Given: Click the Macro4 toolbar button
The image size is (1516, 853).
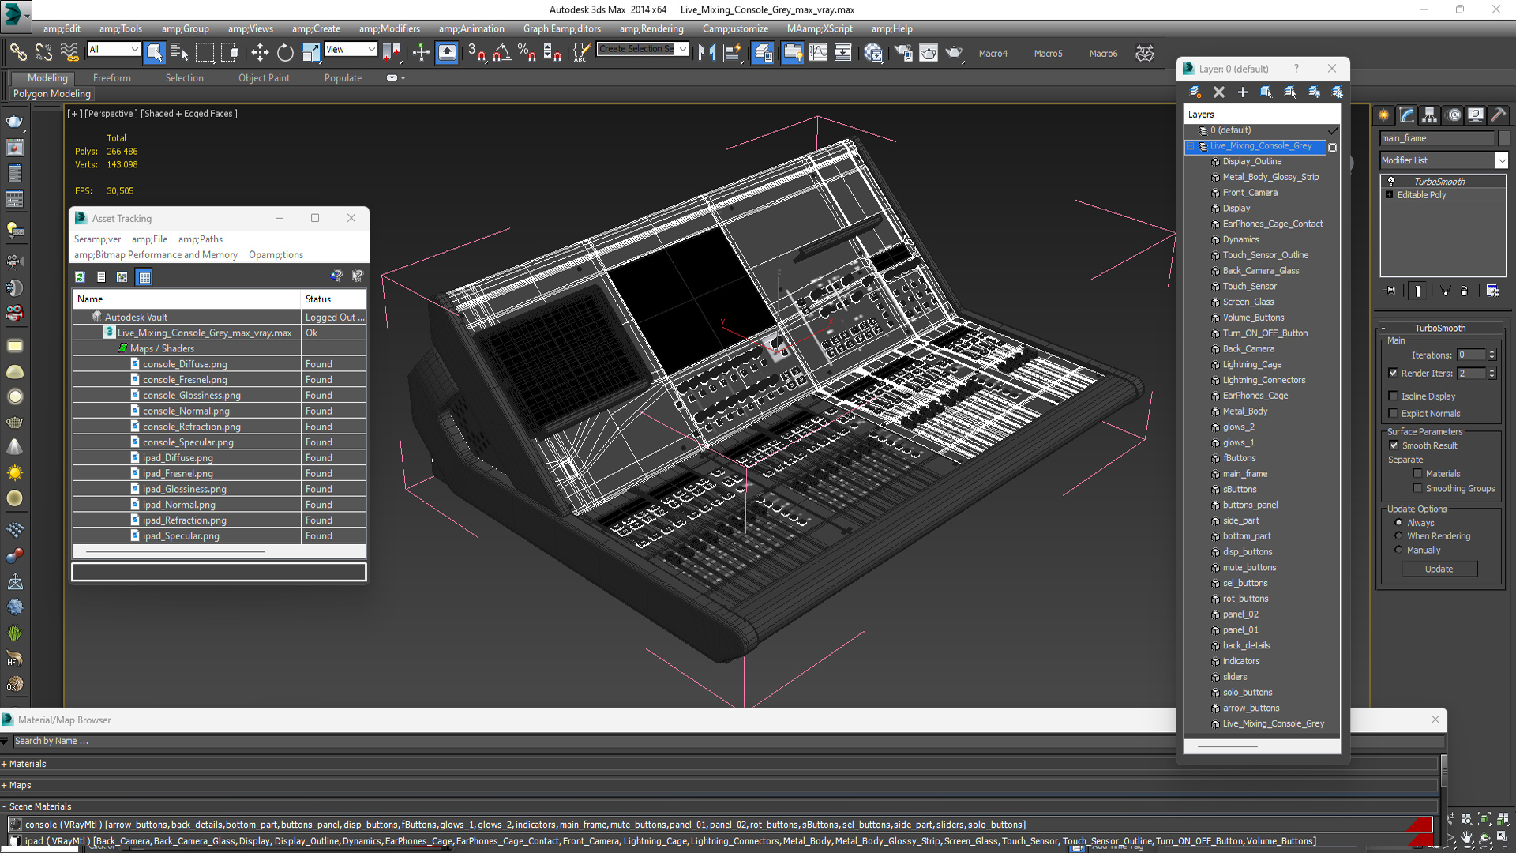Looking at the screenshot, I should click(x=993, y=54).
